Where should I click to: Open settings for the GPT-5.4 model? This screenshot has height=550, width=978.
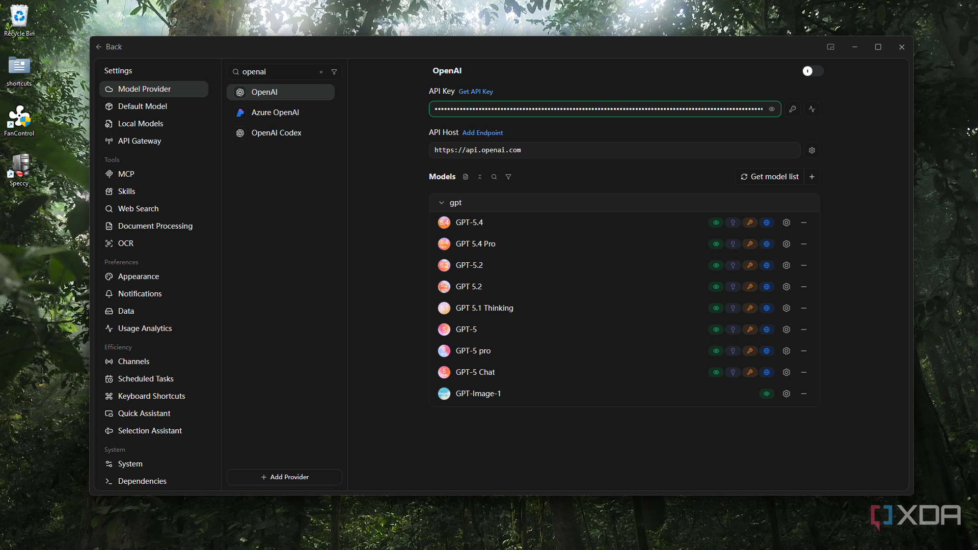[x=786, y=223]
